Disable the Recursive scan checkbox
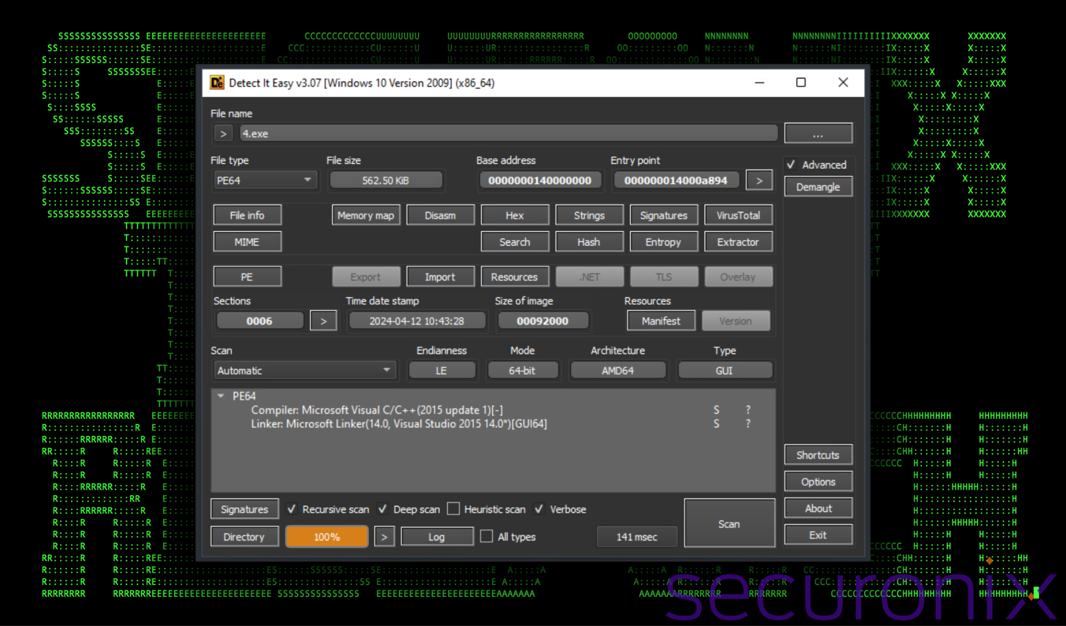Screen dimensions: 1066x626 (291, 509)
